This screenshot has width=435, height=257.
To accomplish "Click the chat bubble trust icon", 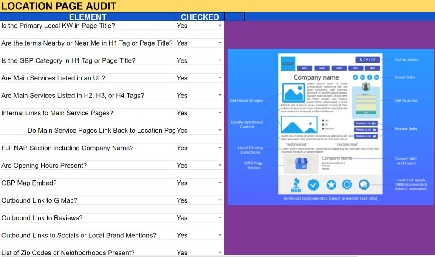I will click(x=364, y=185).
